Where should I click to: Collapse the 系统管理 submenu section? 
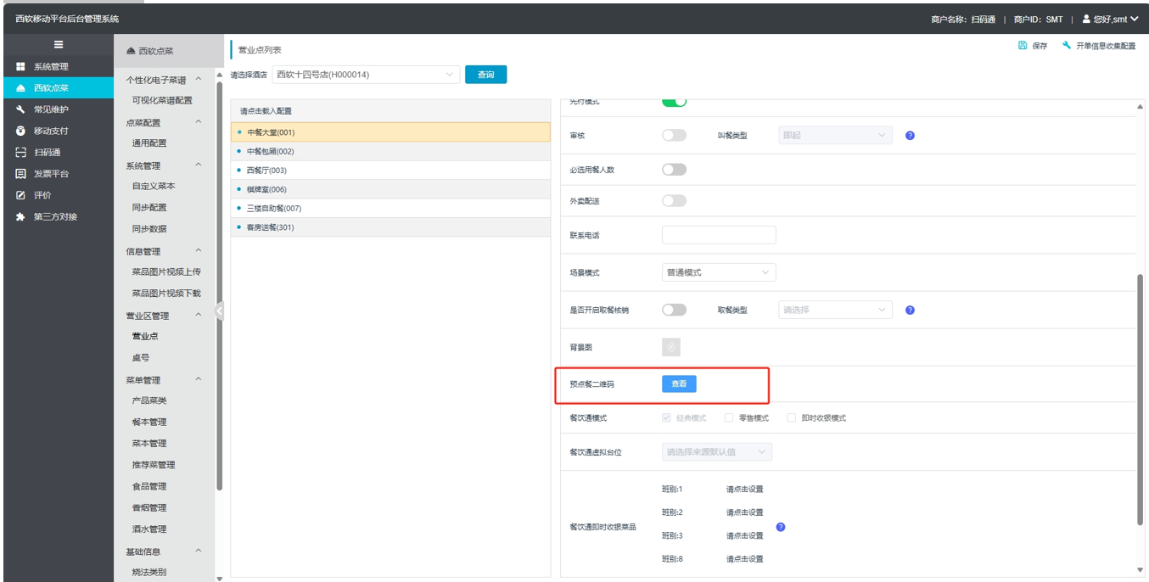tap(199, 165)
